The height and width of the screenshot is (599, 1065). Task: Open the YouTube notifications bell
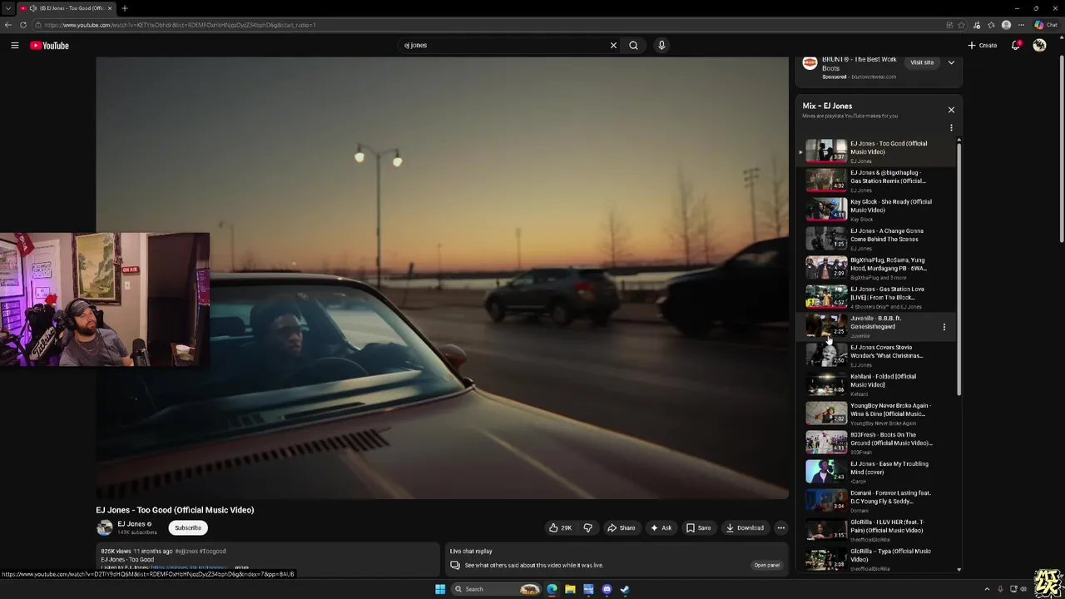coord(1015,46)
